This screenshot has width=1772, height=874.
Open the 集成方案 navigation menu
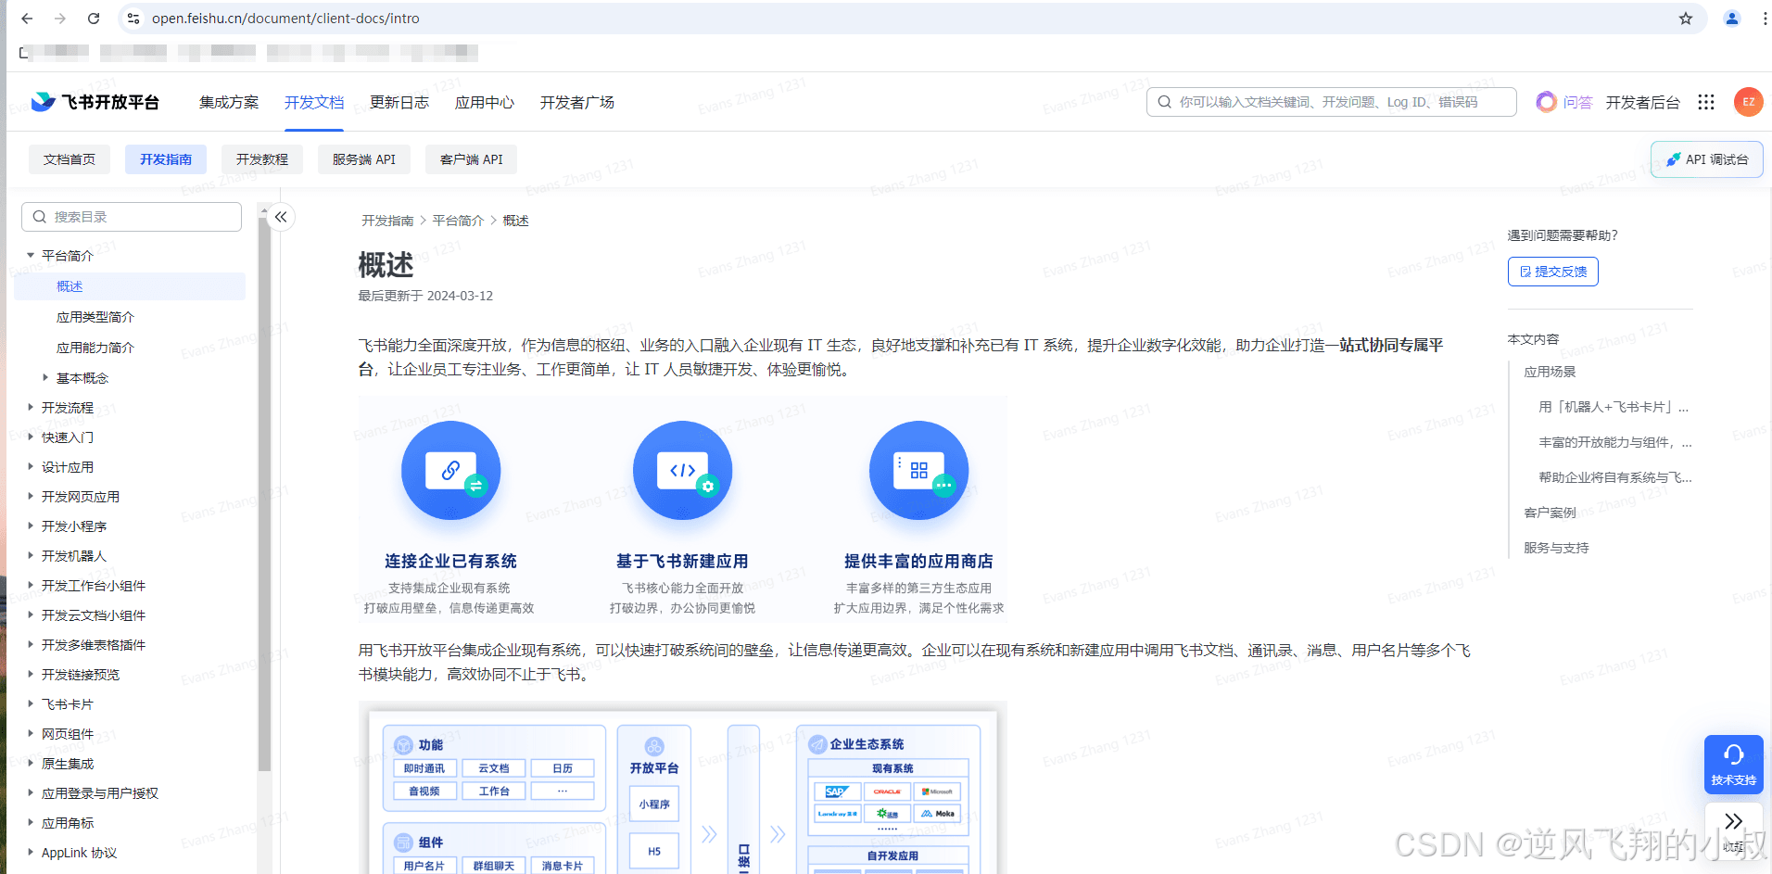pyautogui.click(x=229, y=102)
